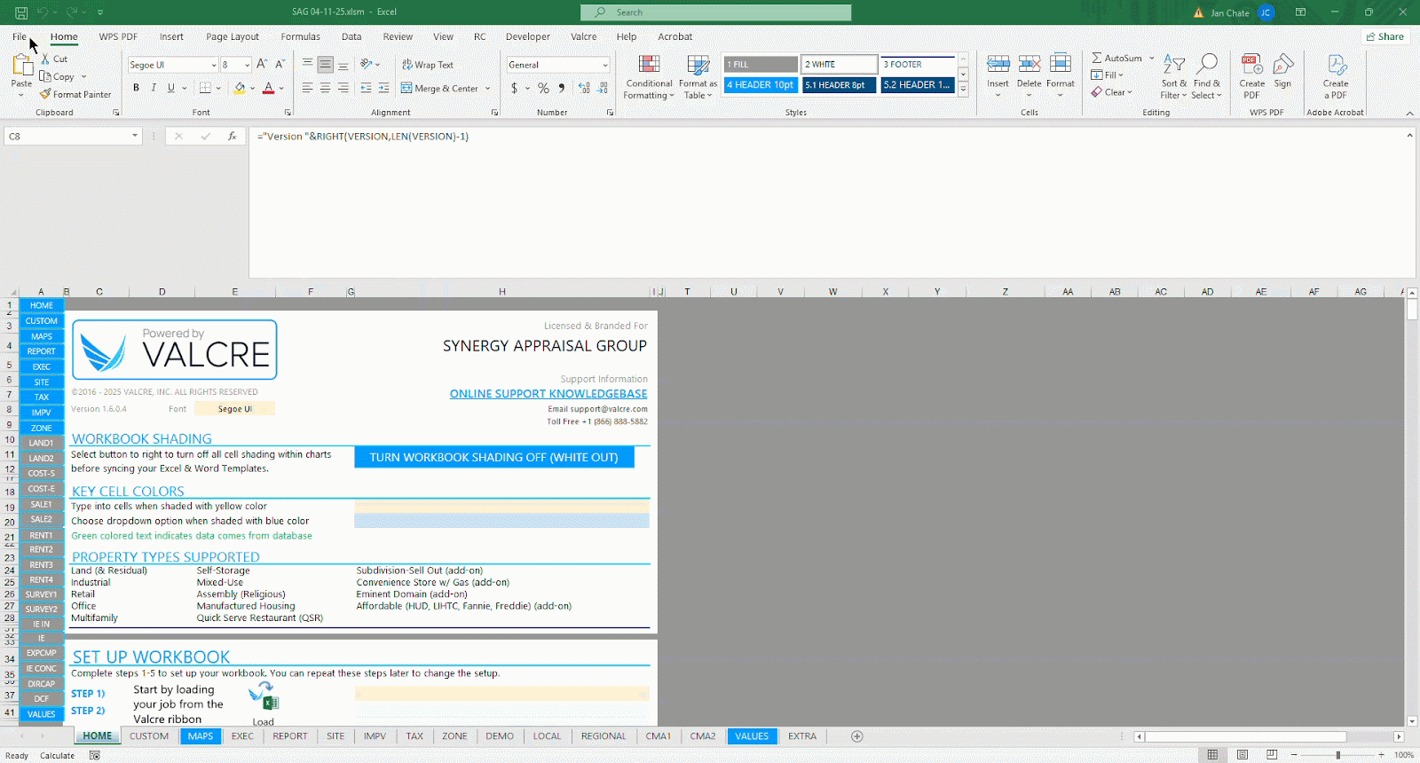
Task: Click the SITE sidebar button
Action: [42, 382]
